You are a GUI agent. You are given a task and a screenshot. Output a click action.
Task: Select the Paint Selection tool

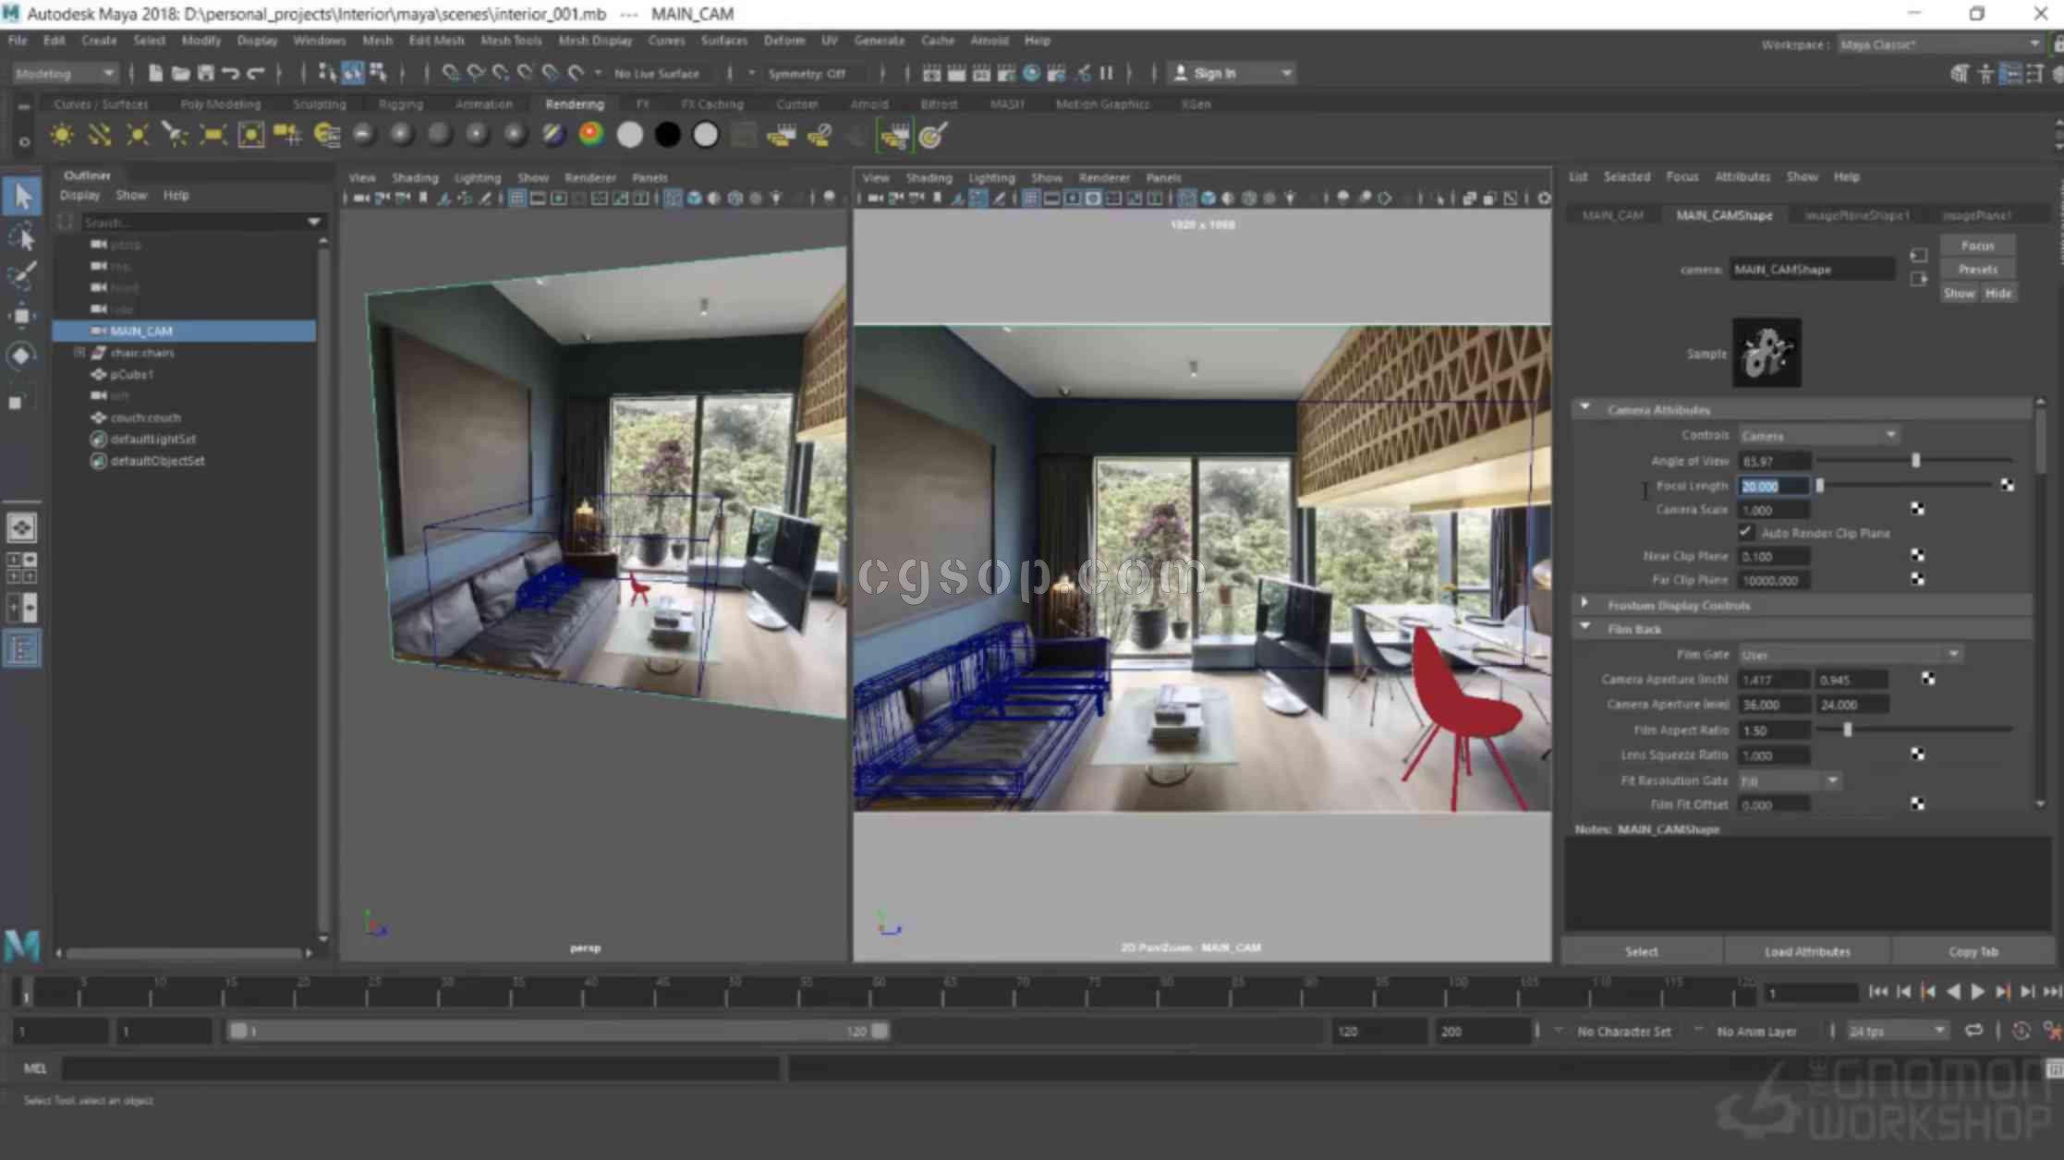click(x=21, y=275)
